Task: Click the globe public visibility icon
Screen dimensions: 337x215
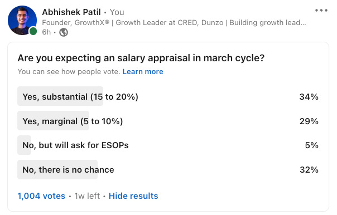Action: [64, 32]
